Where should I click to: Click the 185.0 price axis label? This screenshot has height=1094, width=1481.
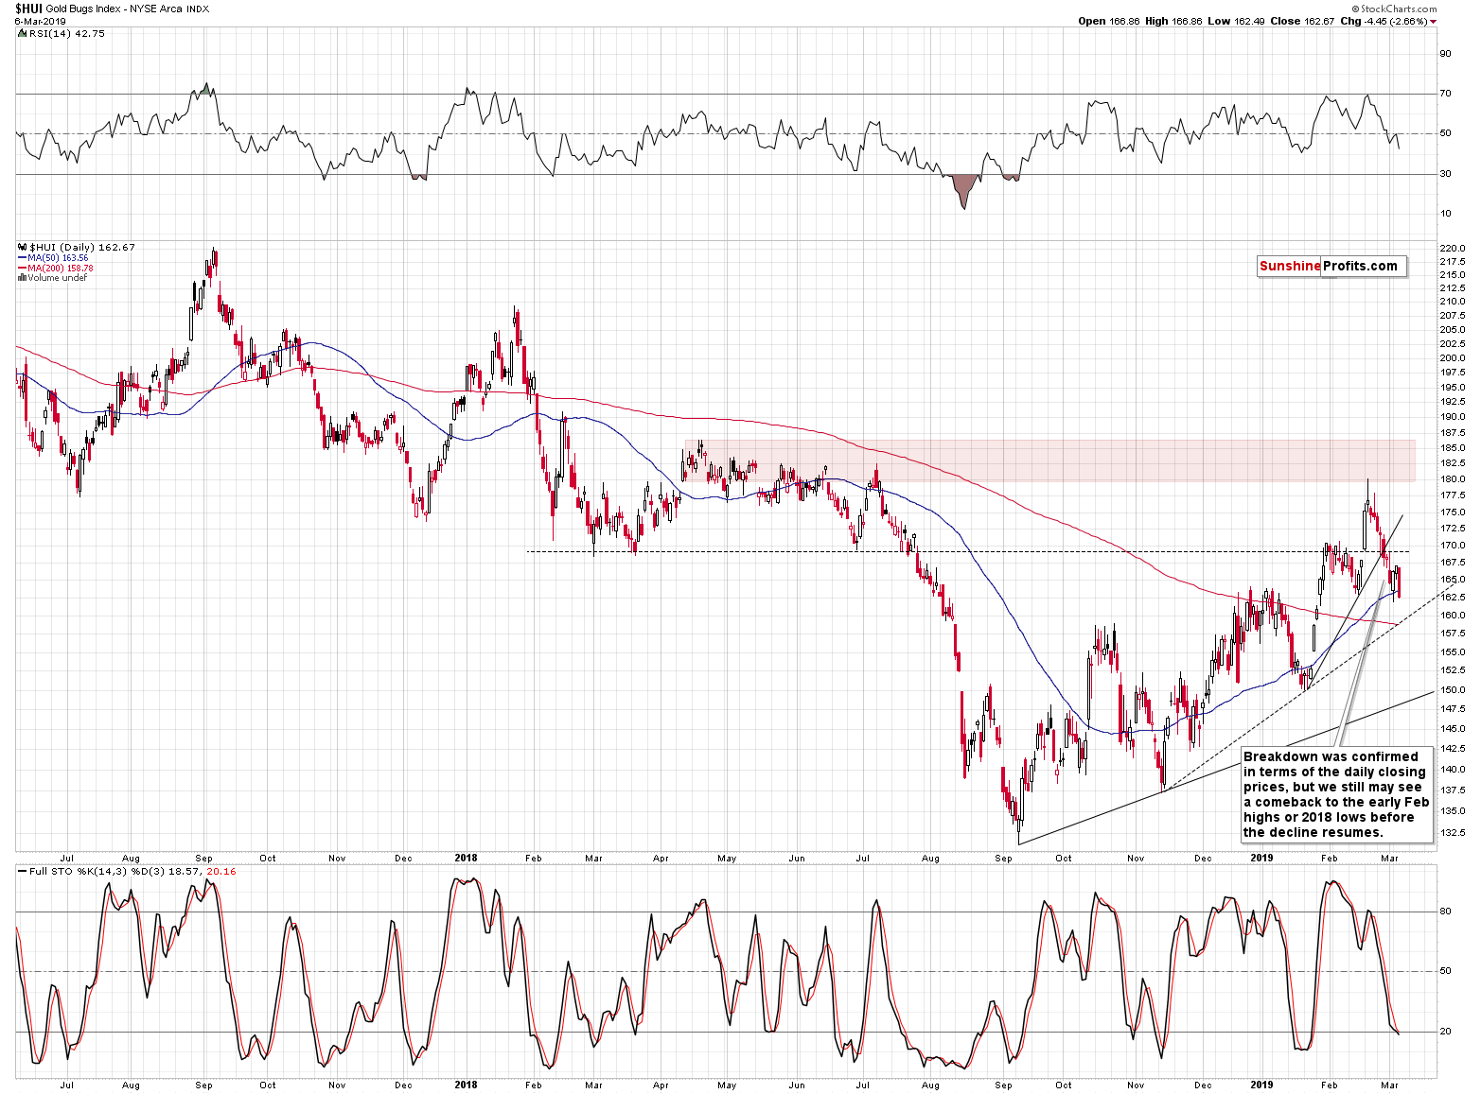(1452, 448)
